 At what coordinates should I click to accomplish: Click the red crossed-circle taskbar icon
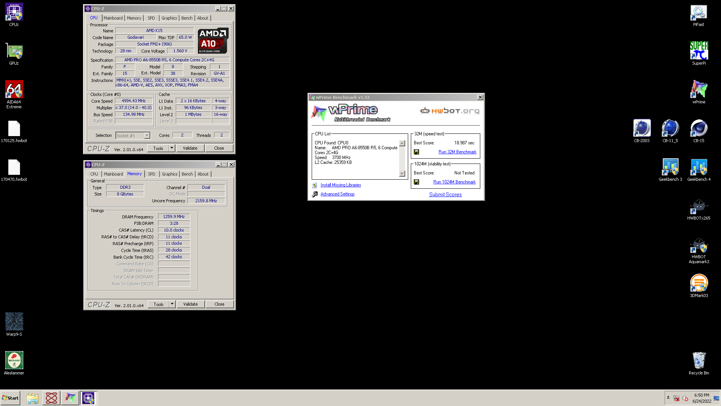tap(51, 398)
